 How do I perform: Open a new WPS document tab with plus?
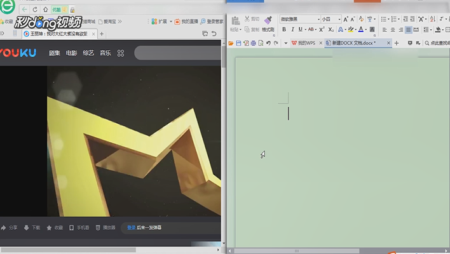coord(397,43)
